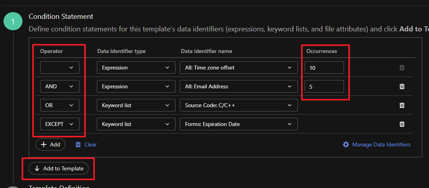Open the Forms: Expiration Date dropdown

239,124
